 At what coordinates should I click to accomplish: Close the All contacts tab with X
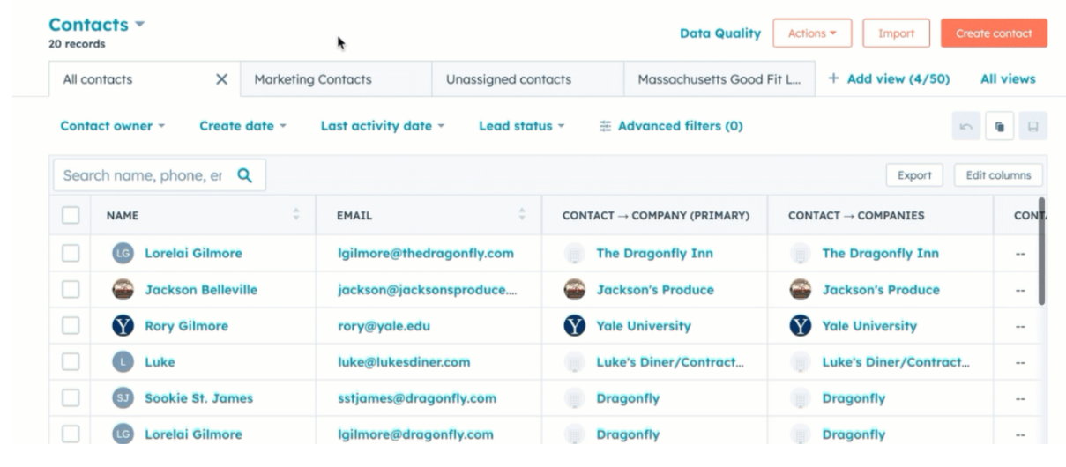tap(222, 79)
